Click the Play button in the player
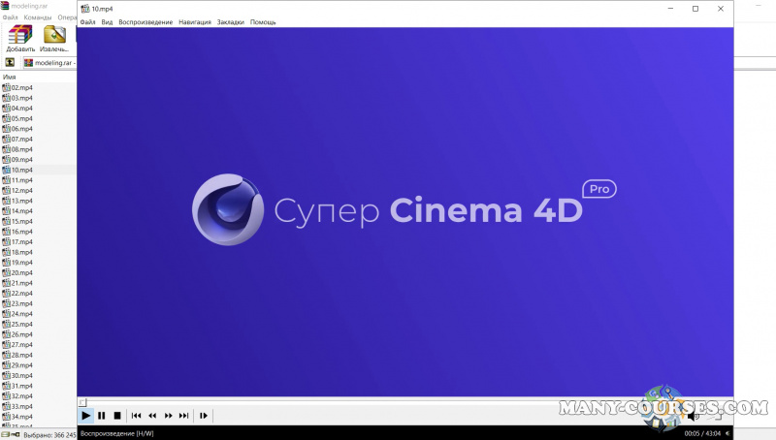 [x=85, y=415]
